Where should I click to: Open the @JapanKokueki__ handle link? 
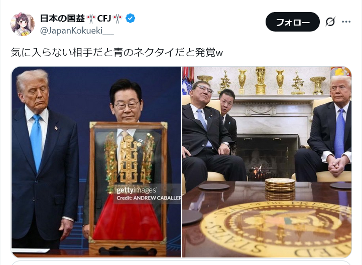click(x=77, y=31)
